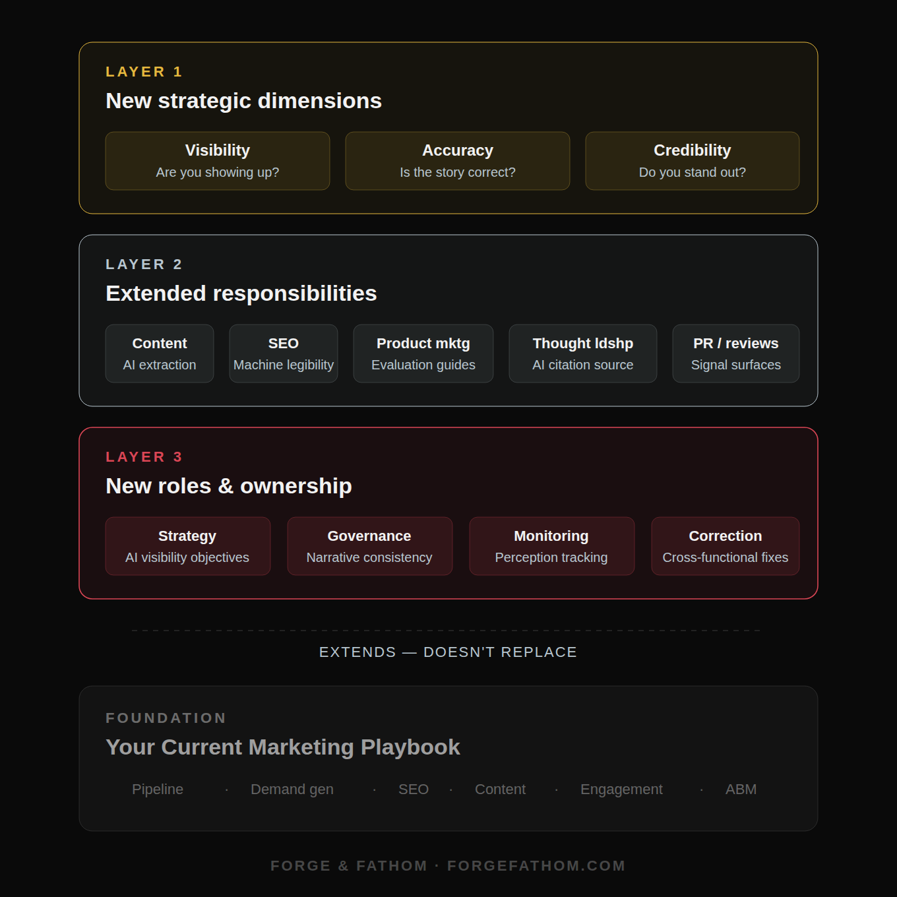Click the LAYER 1 section heading

coord(144,71)
